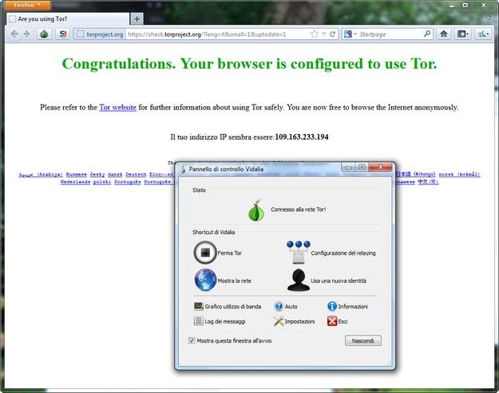
Task: Open a new tab with plus button
Action: point(137,19)
